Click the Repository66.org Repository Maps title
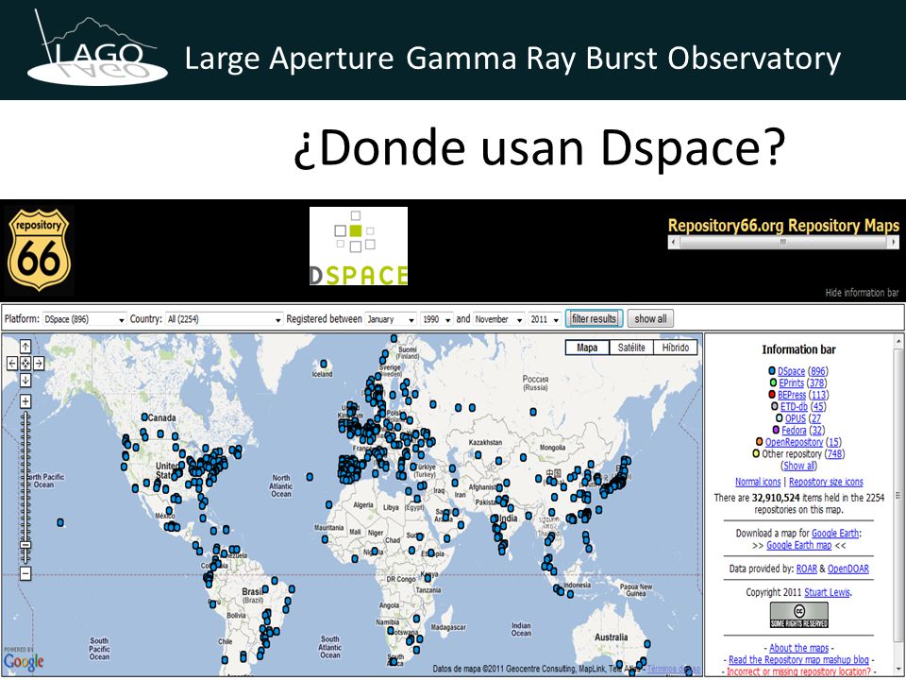This screenshot has height=680, width=906. [x=783, y=226]
